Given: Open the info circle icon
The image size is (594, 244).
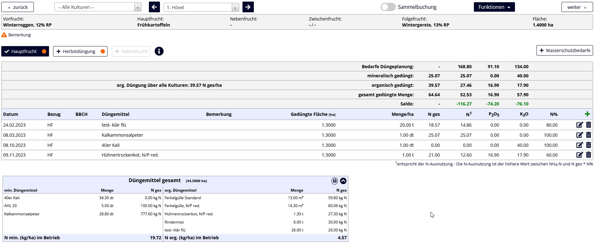Looking at the screenshot, I should pos(159,51).
